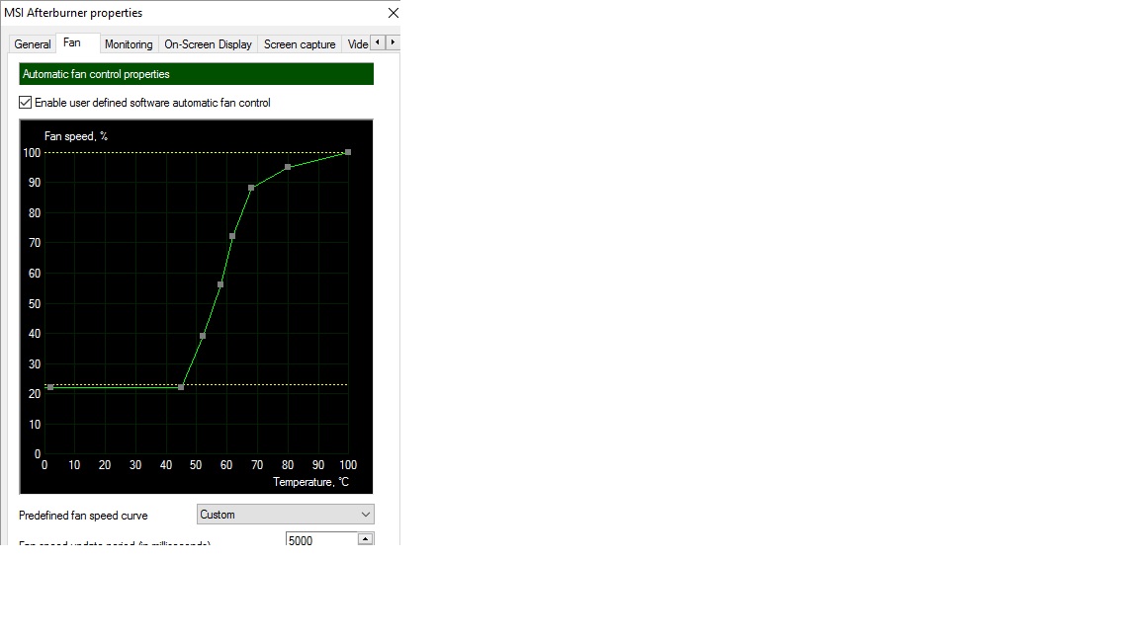Toggle user defined software automatic fan control
This screenshot has height=640, width=1139.
pyautogui.click(x=26, y=103)
